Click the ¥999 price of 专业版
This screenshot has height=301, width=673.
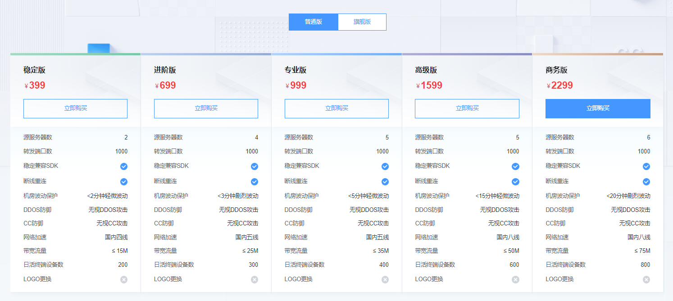(296, 85)
